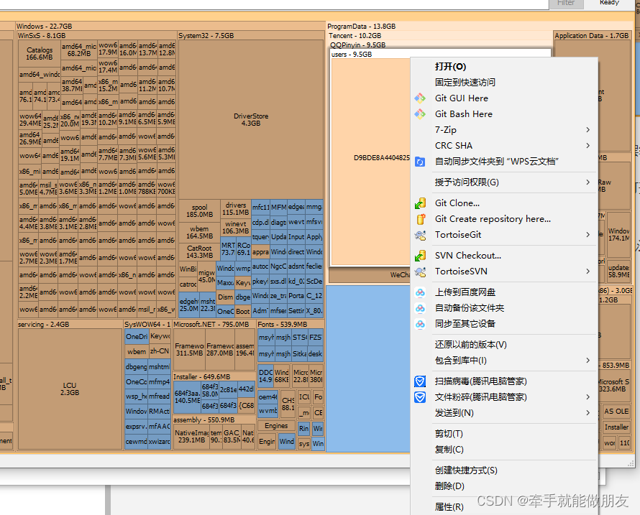
Task: Select 上传到百度网盘 menu entry
Action: click(x=503, y=292)
